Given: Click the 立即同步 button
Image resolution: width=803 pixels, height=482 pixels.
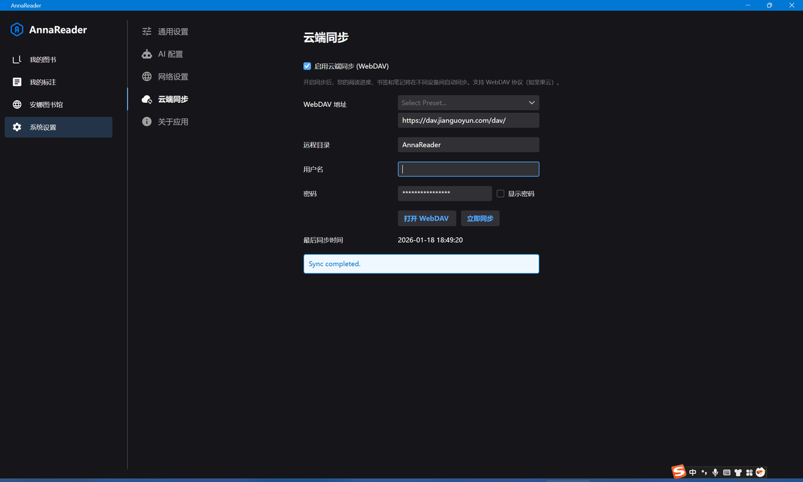Looking at the screenshot, I should [x=480, y=219].
